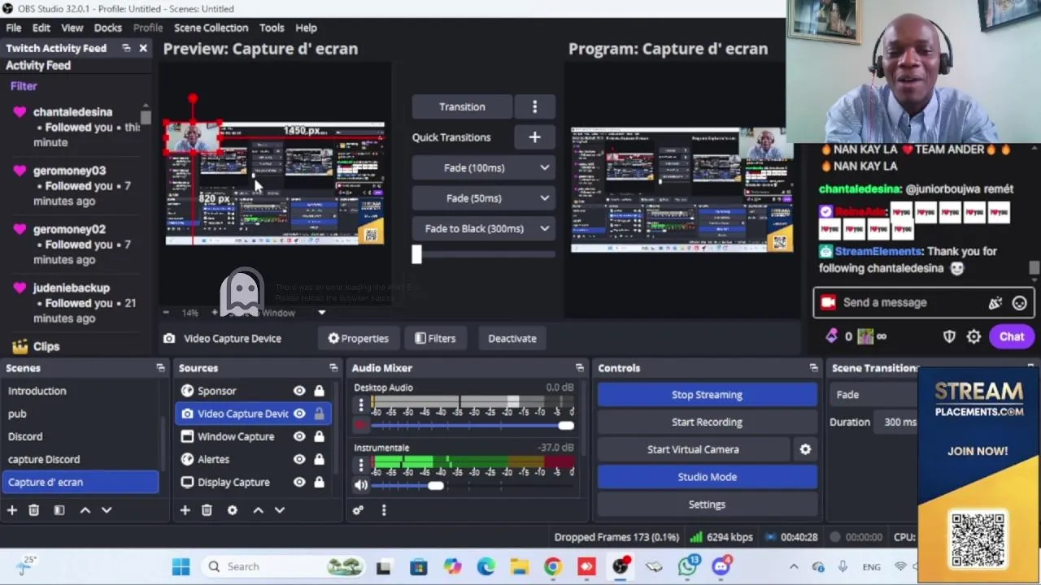Unlock the Window Capture source

point(319,436)
